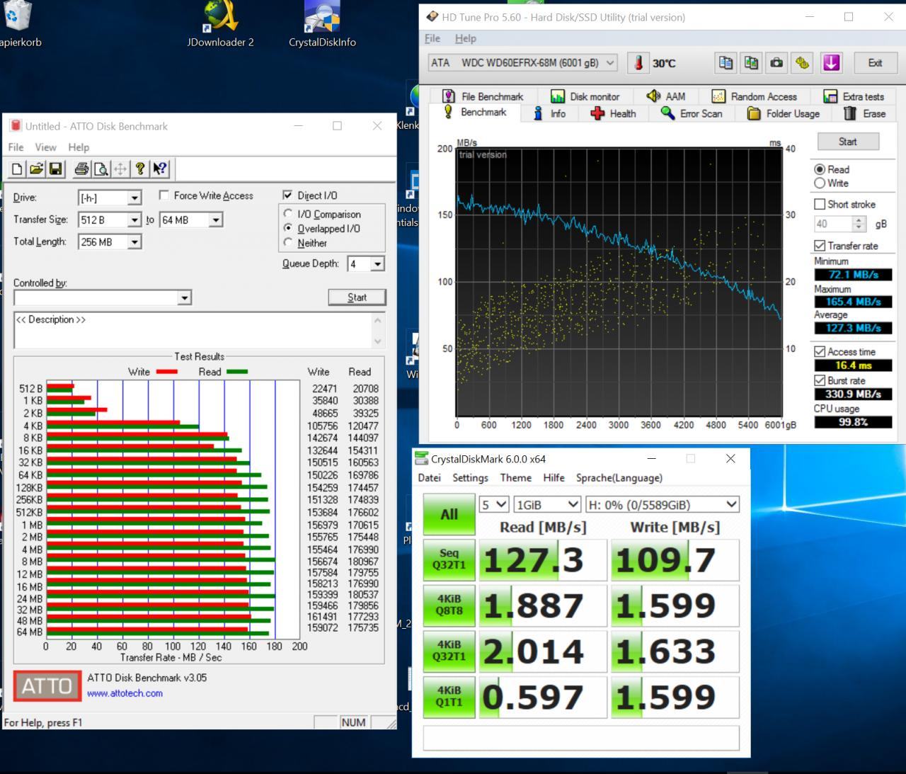Open the ATTO Drive dropdown
This screenshot has width=906, height=774.
(110, 198)
